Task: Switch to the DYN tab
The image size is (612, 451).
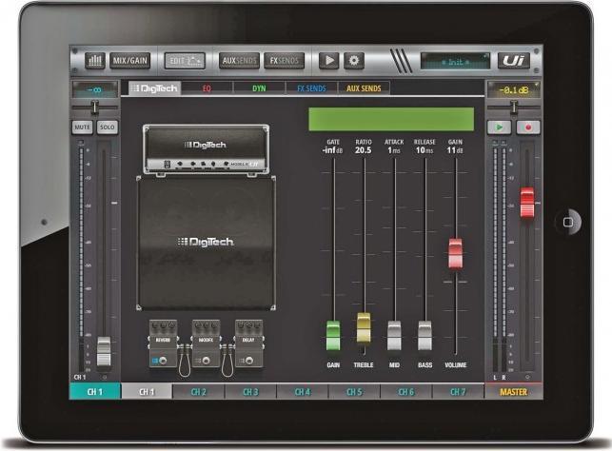Action: 259,88
